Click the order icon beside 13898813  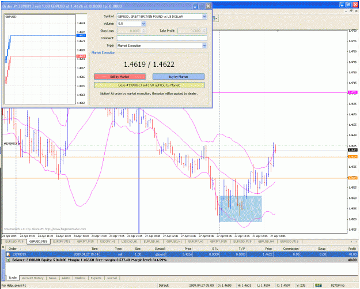pos(8,254)
